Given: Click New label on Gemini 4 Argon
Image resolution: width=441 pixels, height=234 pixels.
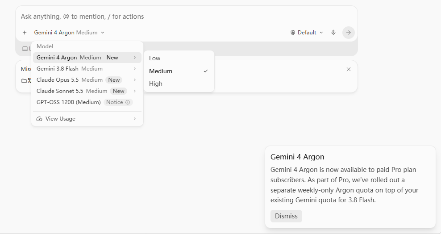Looking at the screenshot, I should [x=112, y=58].
